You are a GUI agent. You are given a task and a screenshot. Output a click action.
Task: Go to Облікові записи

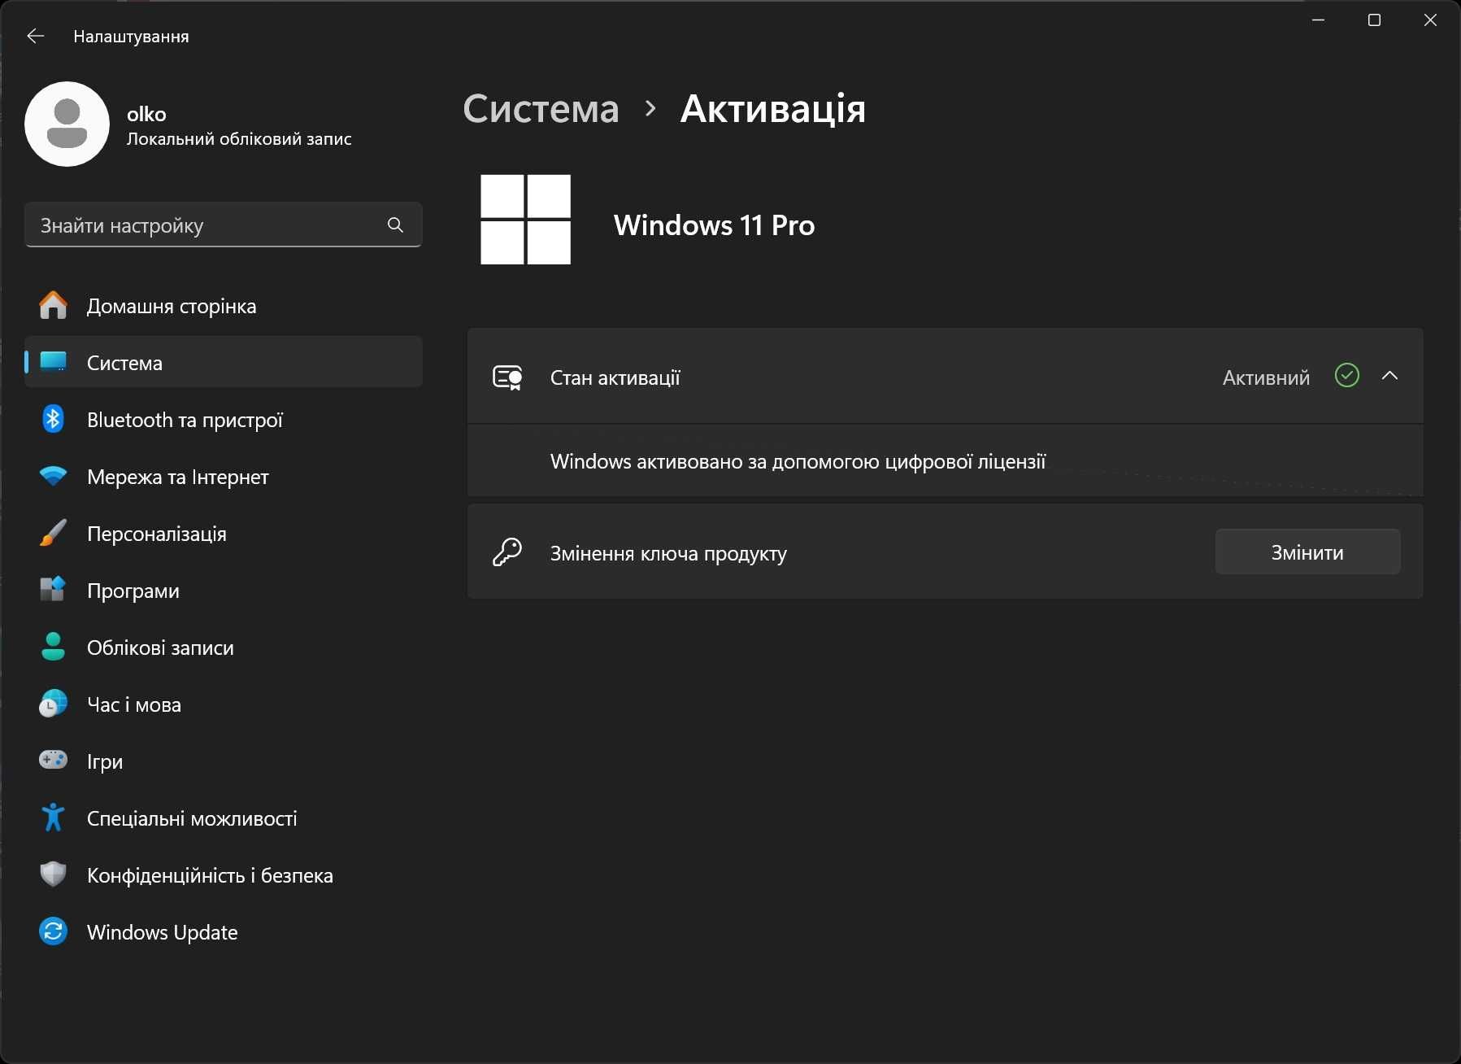(x=224, y=648)
